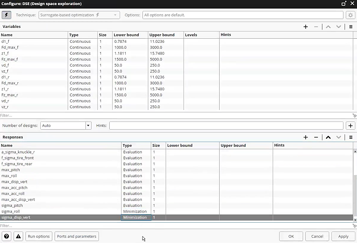
Task: Select the z1_f variable row
Action: point(176,53)
